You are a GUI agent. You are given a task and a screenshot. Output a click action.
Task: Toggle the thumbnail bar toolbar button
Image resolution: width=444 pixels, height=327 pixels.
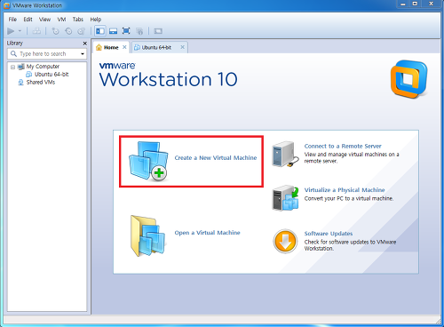tap(113, 31)
